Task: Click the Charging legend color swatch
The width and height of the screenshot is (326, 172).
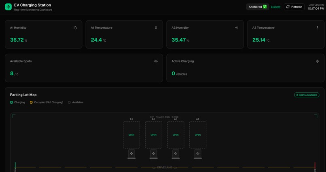Action: (x=11, y=102)
